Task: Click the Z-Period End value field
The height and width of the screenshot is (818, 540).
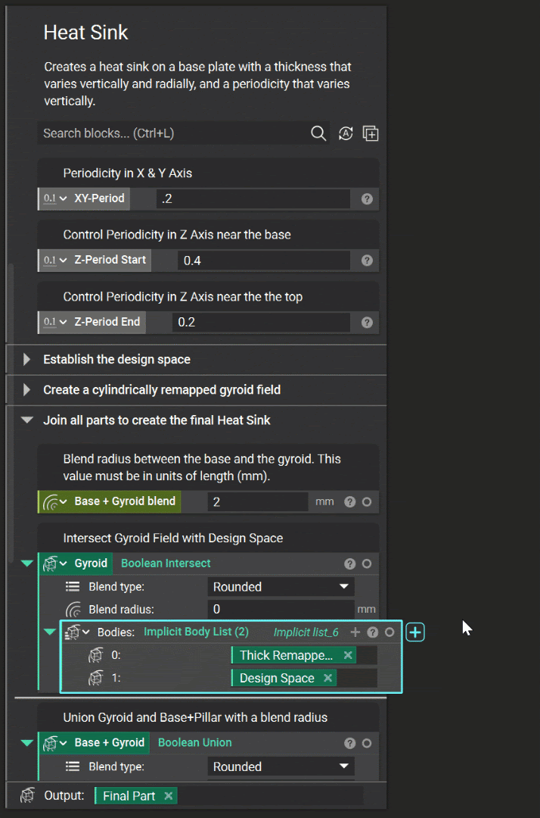Action: tap(262, 323)
